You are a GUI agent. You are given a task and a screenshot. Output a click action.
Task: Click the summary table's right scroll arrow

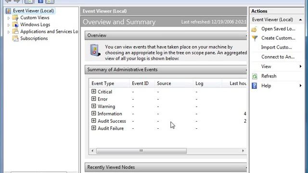click(x=243, y=151)
